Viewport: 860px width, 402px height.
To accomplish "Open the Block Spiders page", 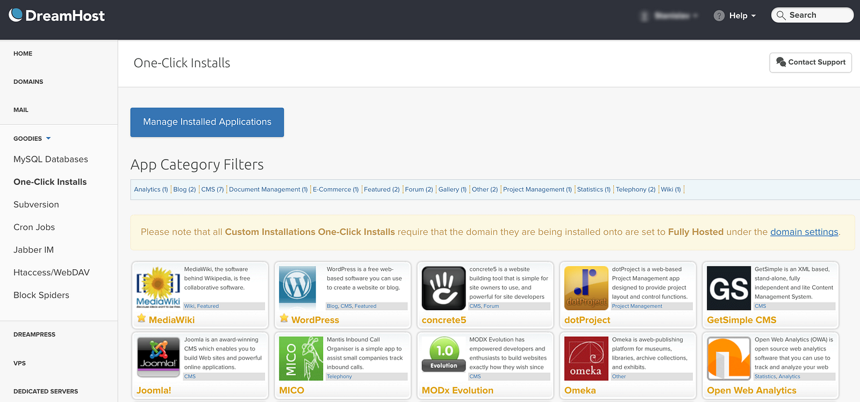I will 41,295.
